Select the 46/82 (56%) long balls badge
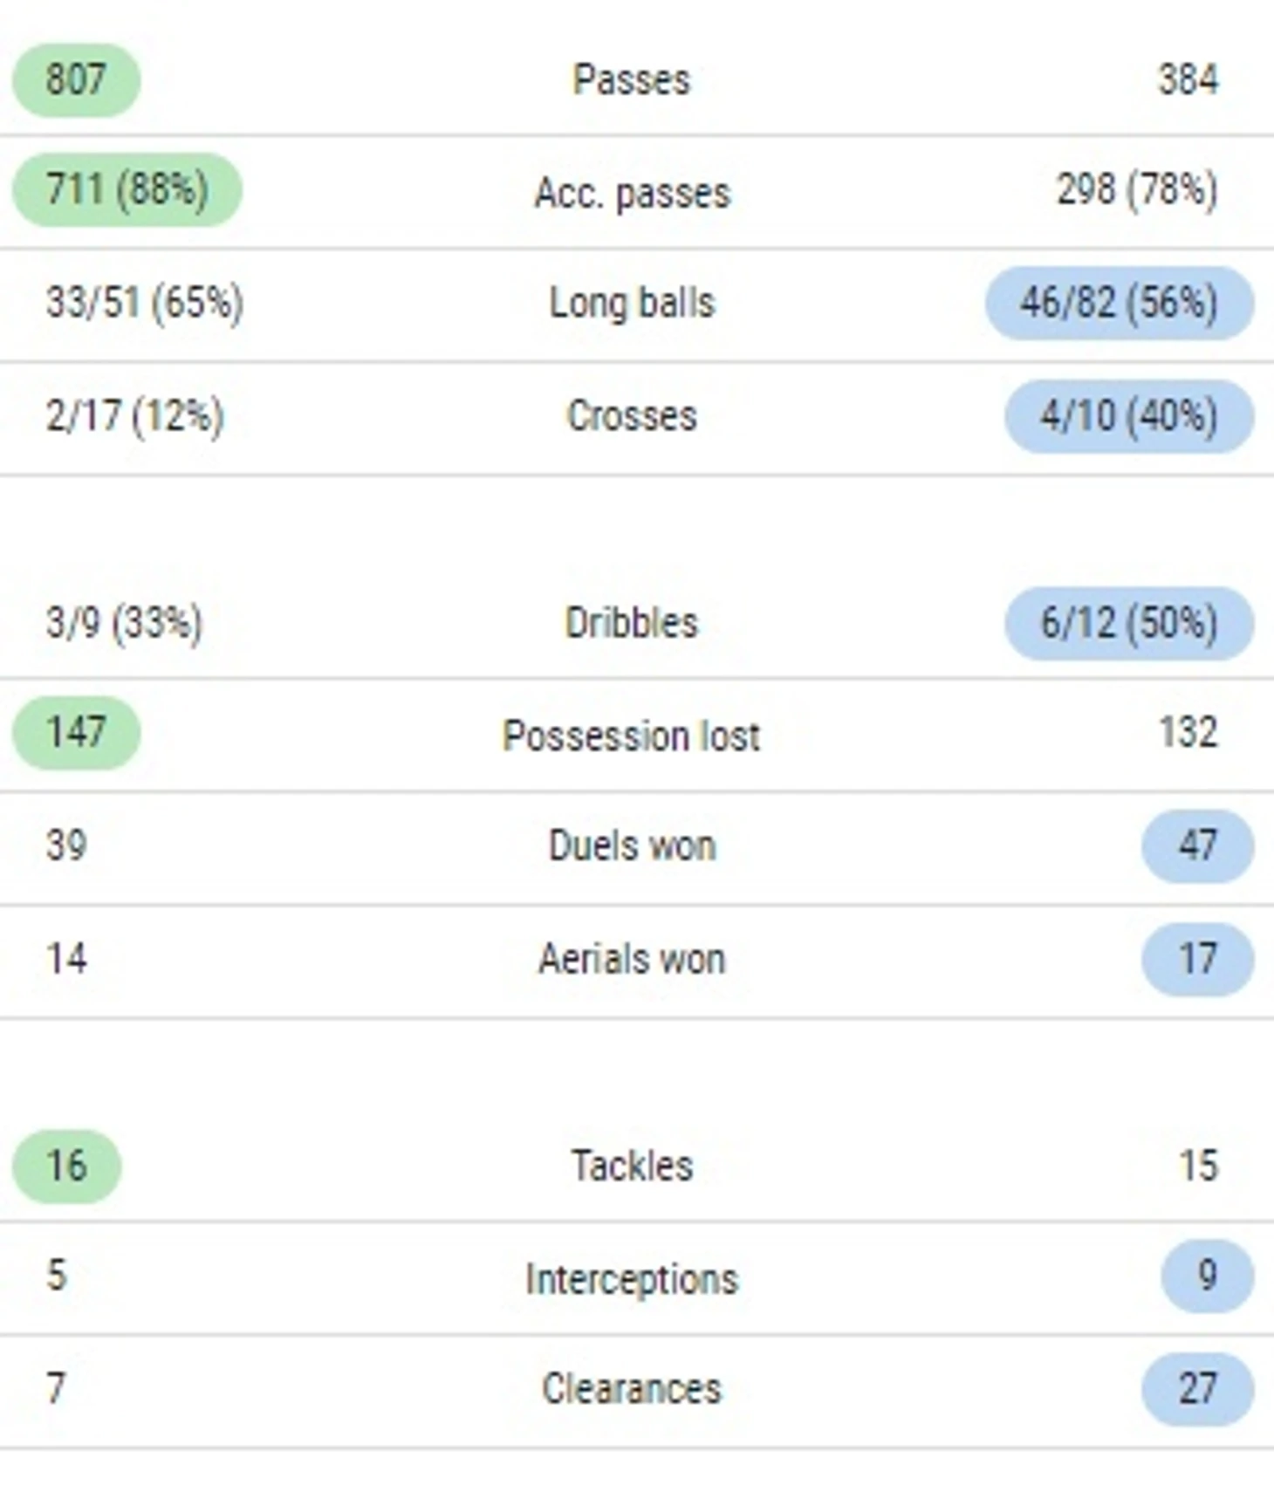The width and height of the screenshot is (1274, 1485). point(1120,303)
